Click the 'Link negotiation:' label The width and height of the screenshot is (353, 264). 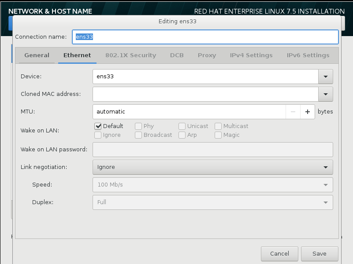(x=44, y=167)
